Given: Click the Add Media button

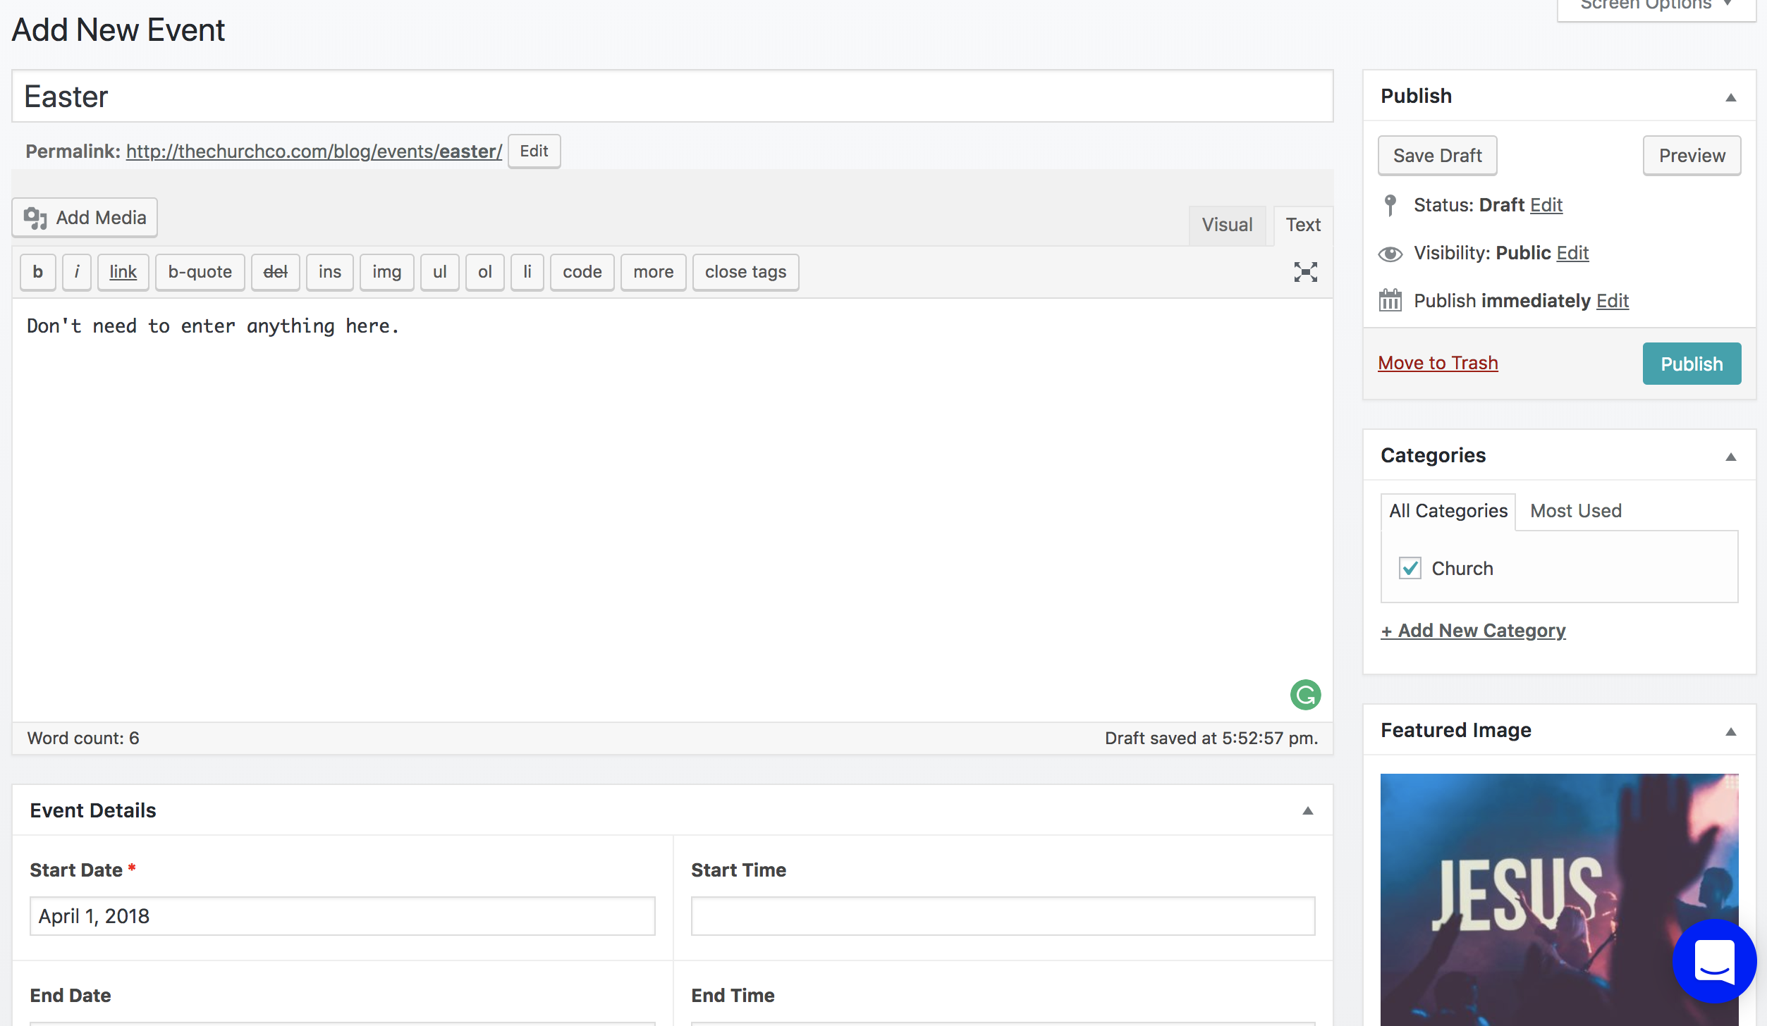Looking at the screenshot, I should pyautogui.click(x=85, y=218).
